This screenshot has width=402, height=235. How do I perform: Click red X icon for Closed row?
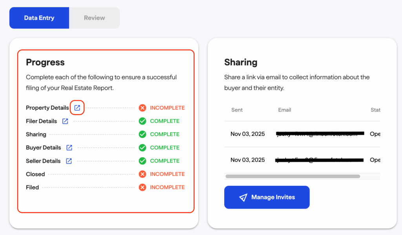pos(143,174)
